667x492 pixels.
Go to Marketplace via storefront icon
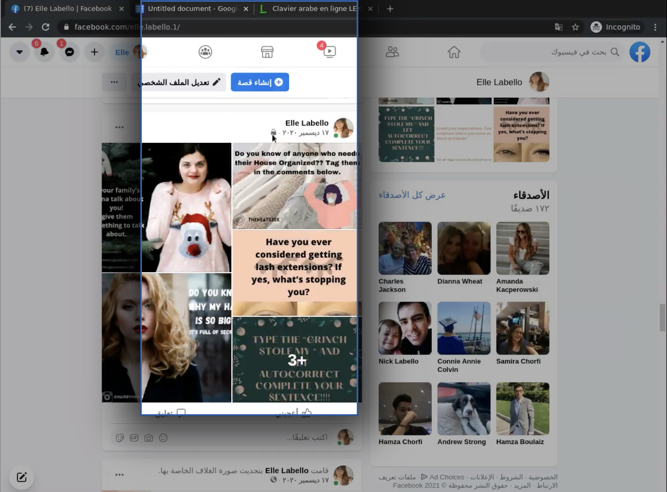point(267,52)
